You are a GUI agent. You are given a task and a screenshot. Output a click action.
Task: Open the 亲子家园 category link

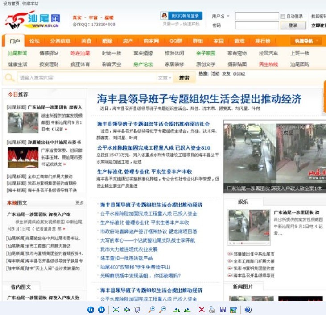206,53
